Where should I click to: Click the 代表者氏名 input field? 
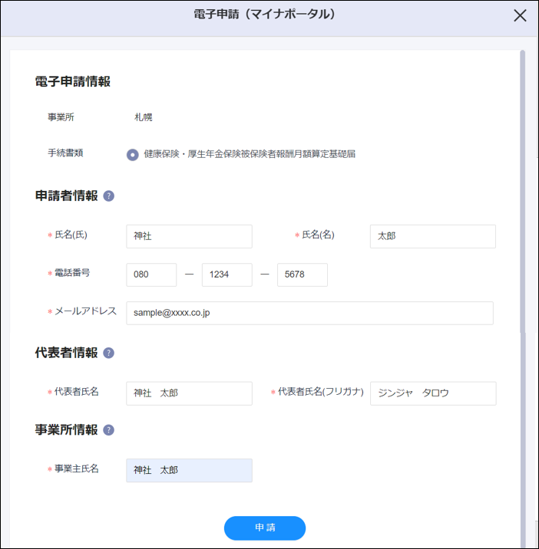[189, 393]
